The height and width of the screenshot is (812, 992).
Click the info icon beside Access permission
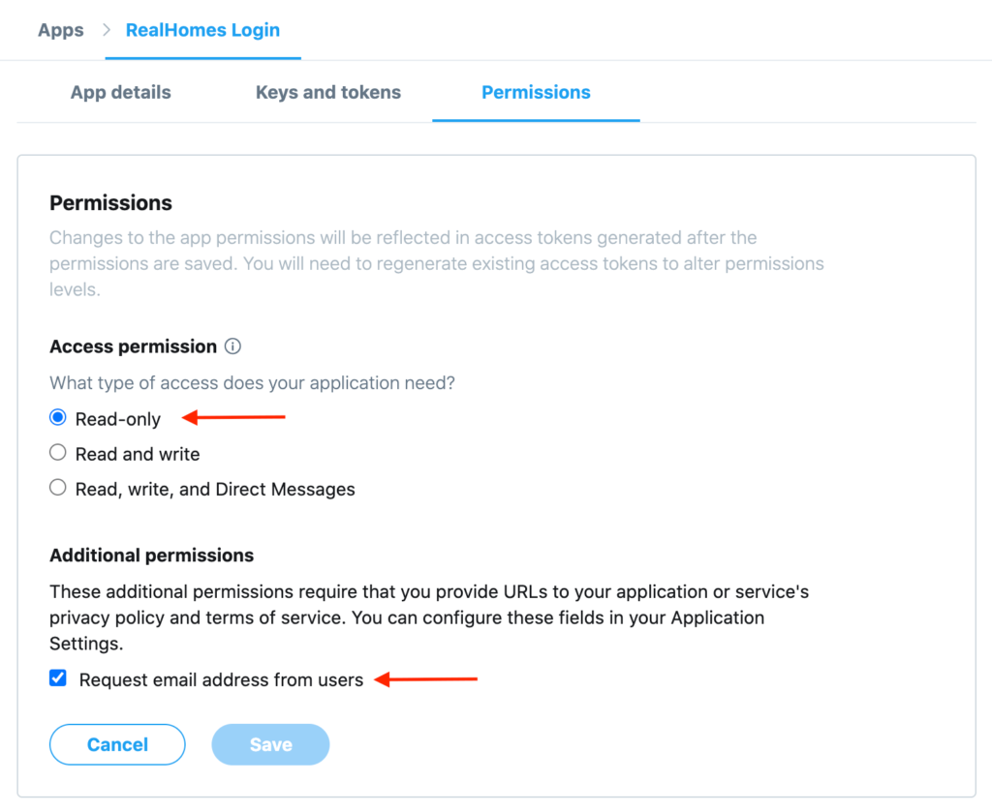click(232, 346)
